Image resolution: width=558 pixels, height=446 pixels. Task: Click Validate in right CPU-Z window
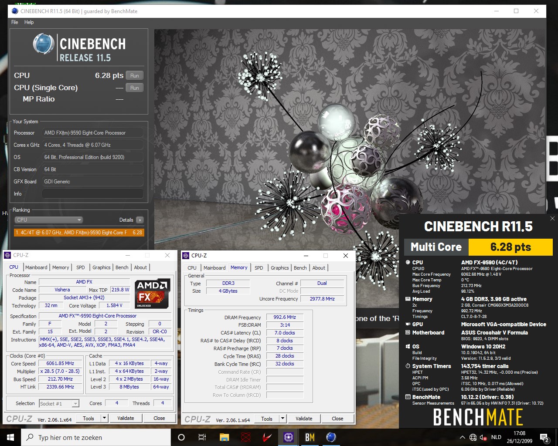304,419
